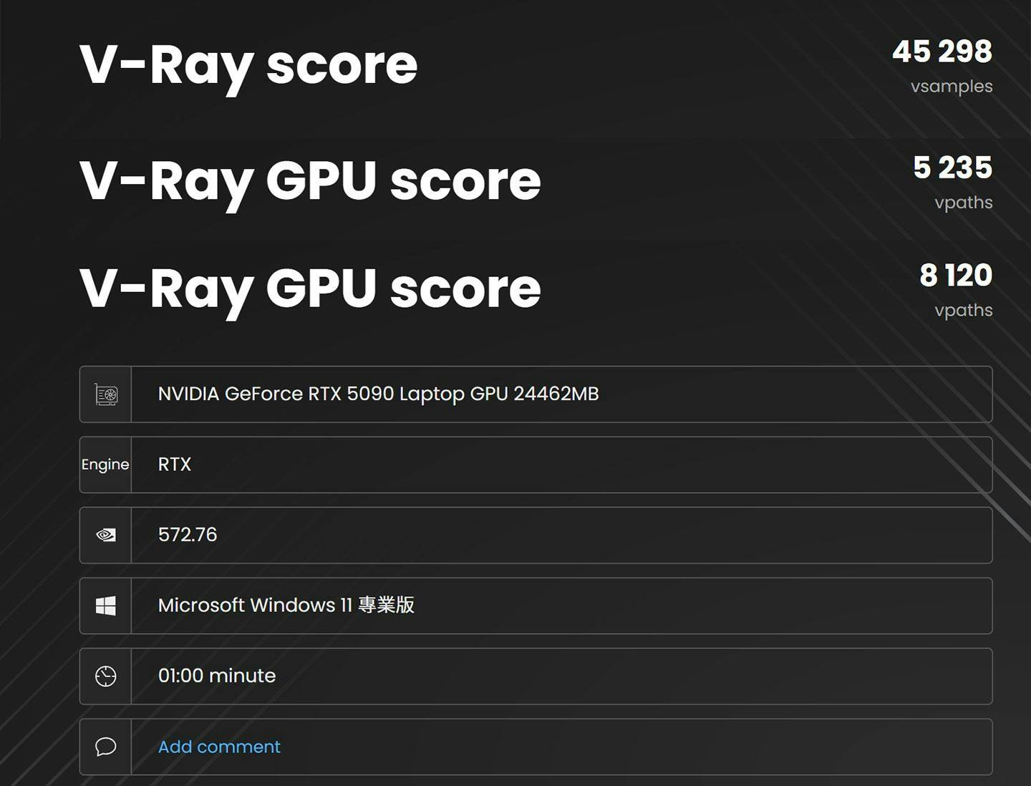Click the Windows logo icon
Image resolution: width=1031 pixels, height=786 pixels.
[x=106, y=606]
